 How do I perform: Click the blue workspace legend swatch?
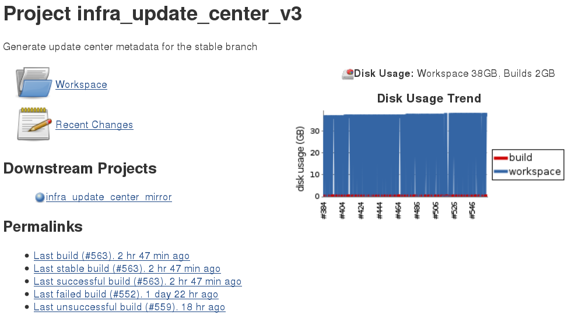(500, 172)
